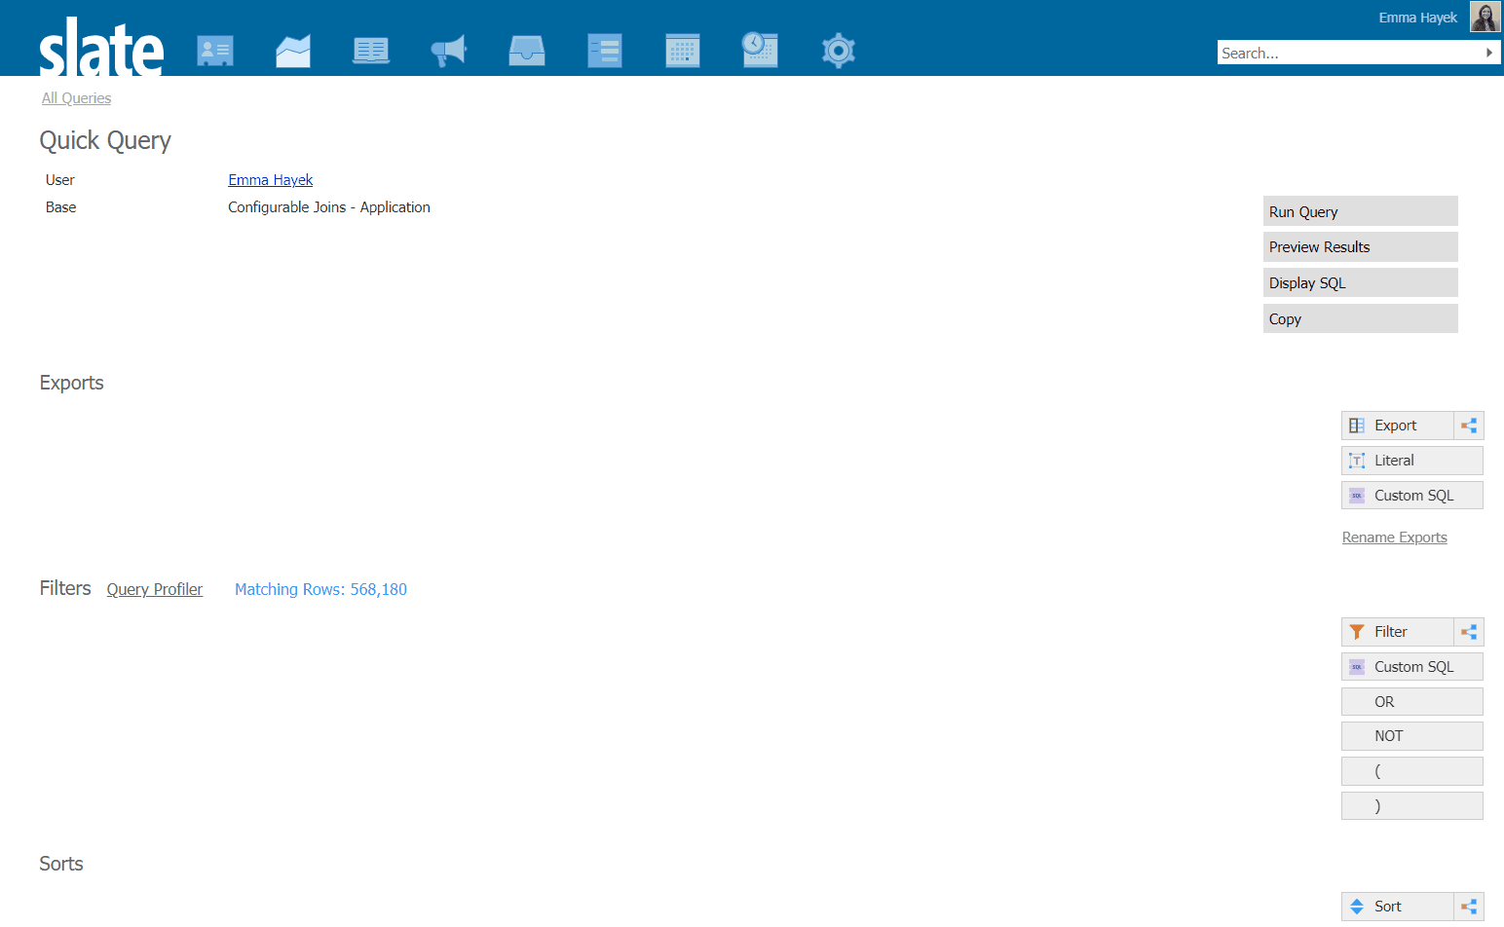Click Matching Rows count
This screenshot has height=927, width=1504.
pyautogui.click(x=320, y=589)
